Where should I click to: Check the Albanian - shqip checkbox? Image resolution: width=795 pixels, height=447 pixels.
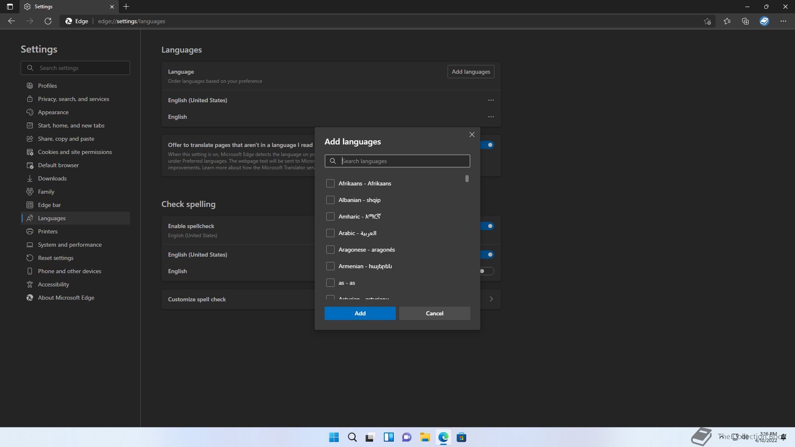point(330,200)
